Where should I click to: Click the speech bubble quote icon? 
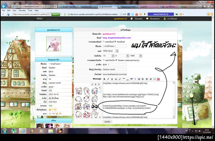[155, 79]
